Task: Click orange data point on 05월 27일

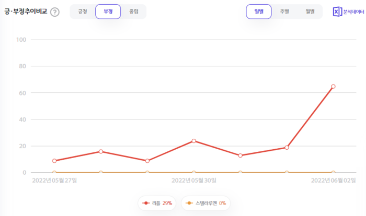Action: click(x=54, y=172)
